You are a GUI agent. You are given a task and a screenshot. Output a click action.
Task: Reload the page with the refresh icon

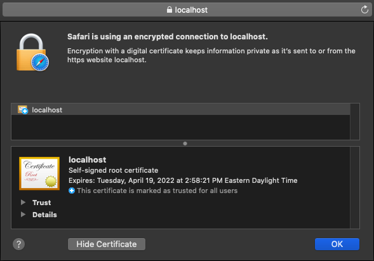(x=364, y=10)
